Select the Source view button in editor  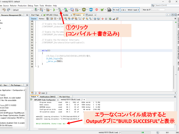click(34, 19)
